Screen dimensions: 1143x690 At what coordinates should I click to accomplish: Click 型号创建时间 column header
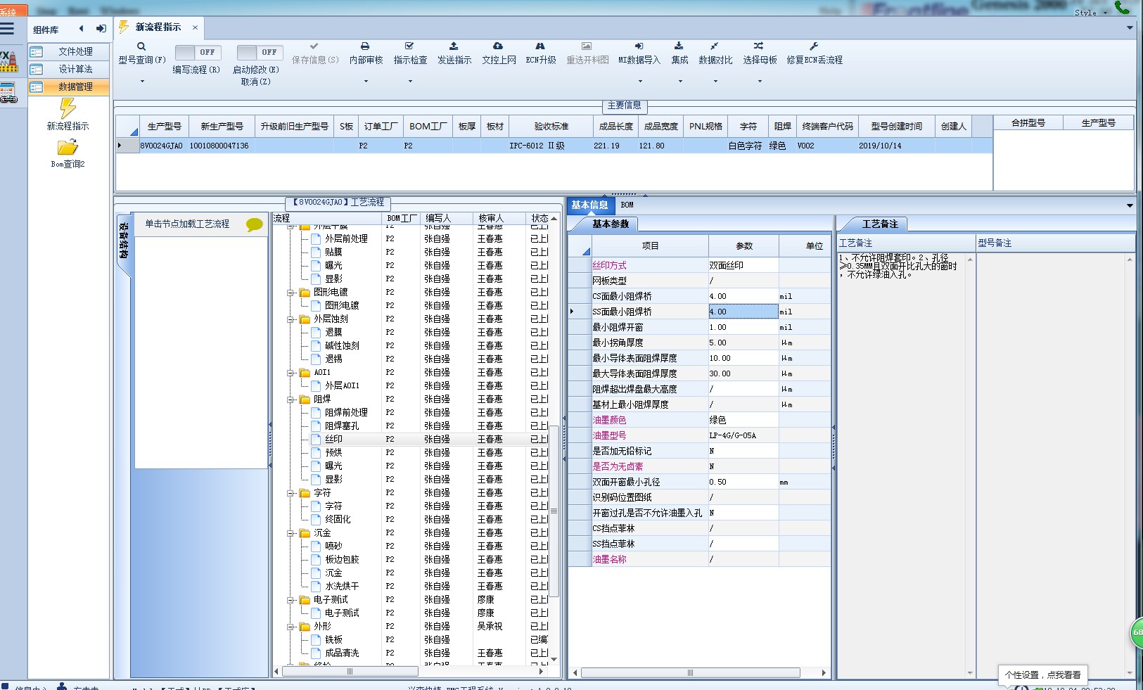click(896, 127)
